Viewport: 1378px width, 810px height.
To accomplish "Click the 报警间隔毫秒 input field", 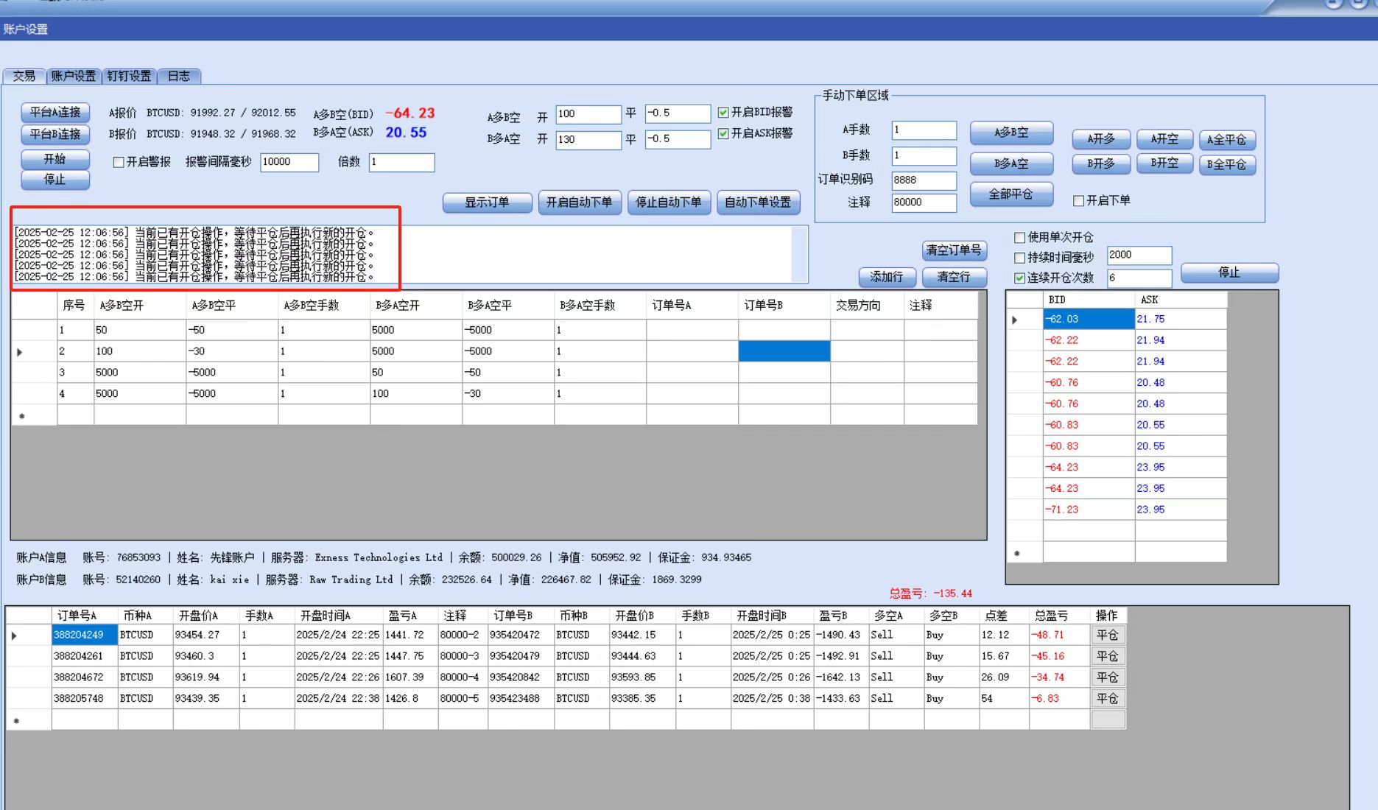I will (x=289, y=162).
